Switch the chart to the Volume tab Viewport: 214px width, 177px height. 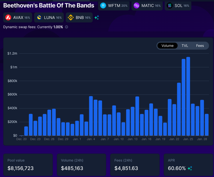coord(167,46)
